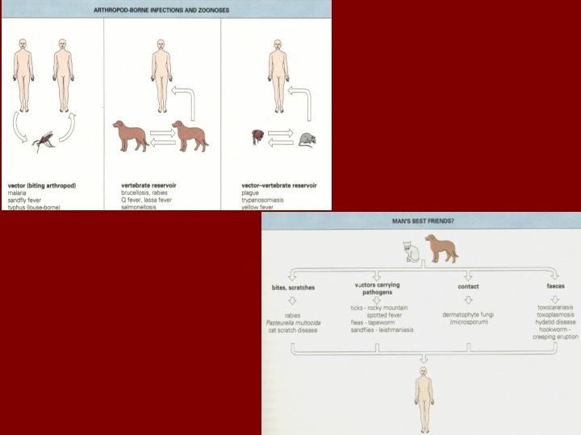Click the 'MAN'S BEST FRIENDS?' title
This screenshot has width=581, height=435.
[423, 221]
